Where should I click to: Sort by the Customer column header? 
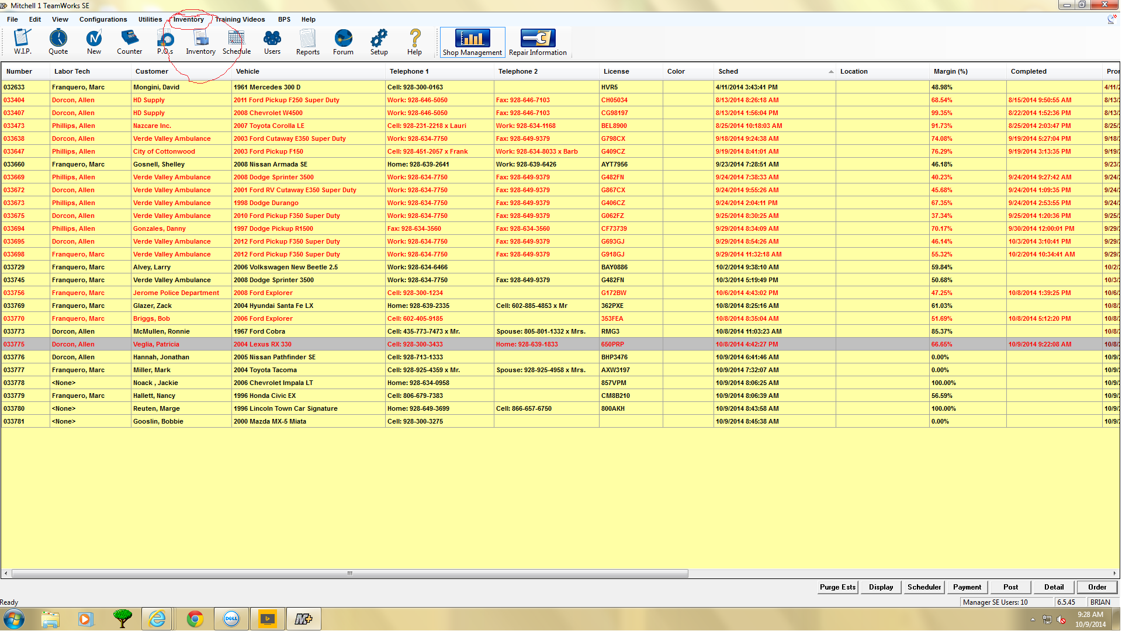point(182,71)
